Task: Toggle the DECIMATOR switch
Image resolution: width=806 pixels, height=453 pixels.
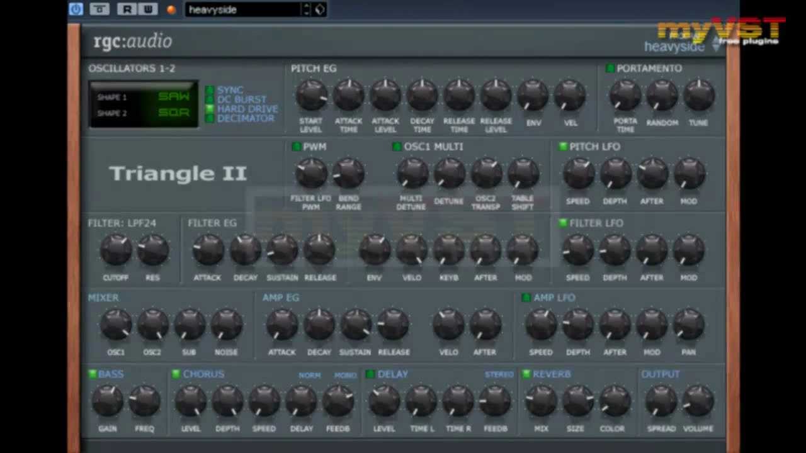Action: coord(210,118)
